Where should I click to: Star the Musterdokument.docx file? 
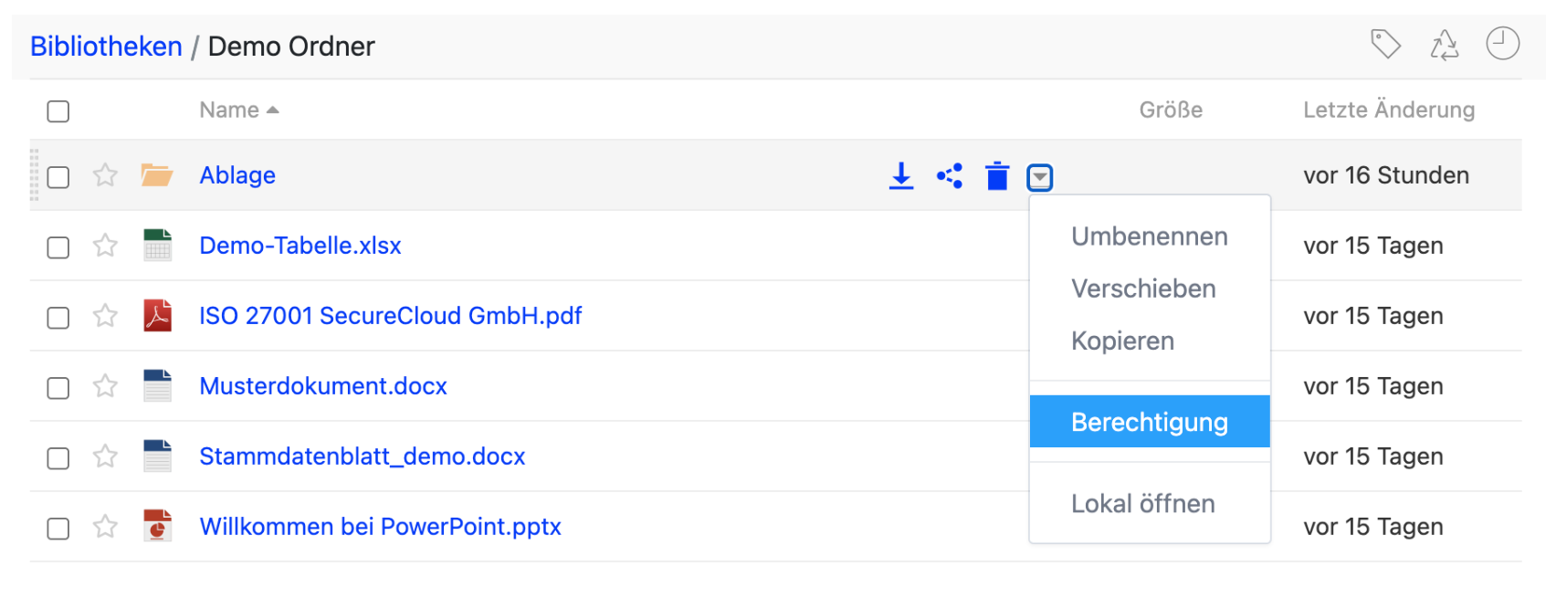(x=105, y=385)
